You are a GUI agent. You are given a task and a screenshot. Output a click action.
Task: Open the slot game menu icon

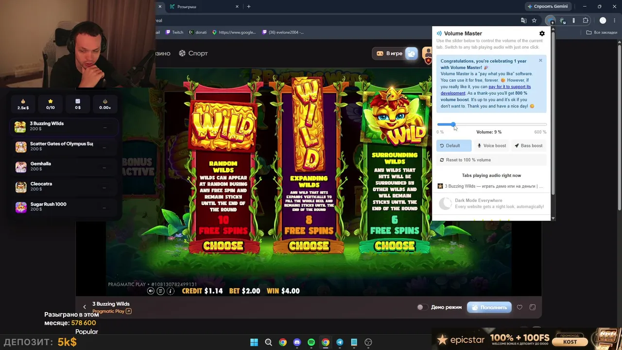click(160, 291)
